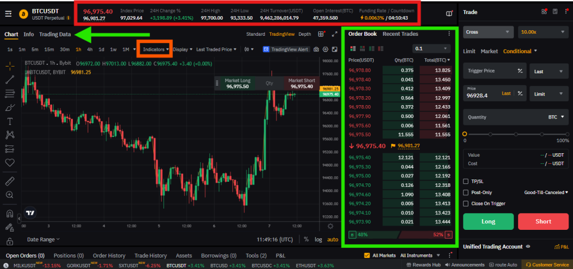
Task: Select the 4h timeframe
Action: tap(90, 49)
